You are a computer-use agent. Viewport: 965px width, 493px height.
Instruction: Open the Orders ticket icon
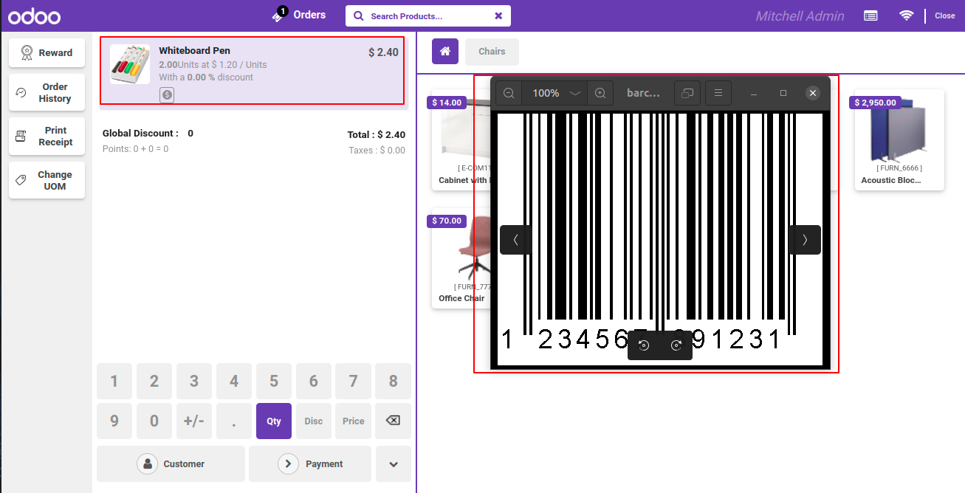(x=279, y=15)
